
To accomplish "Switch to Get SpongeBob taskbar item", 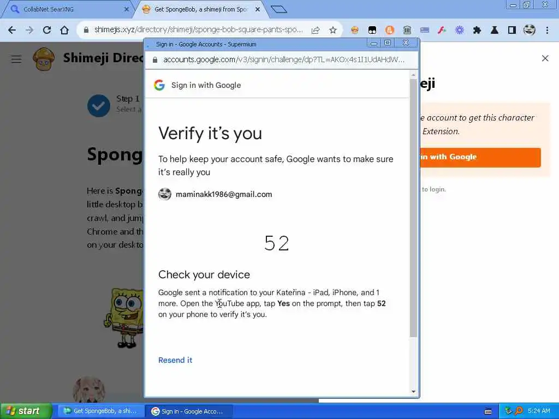I will coord(100,411).
